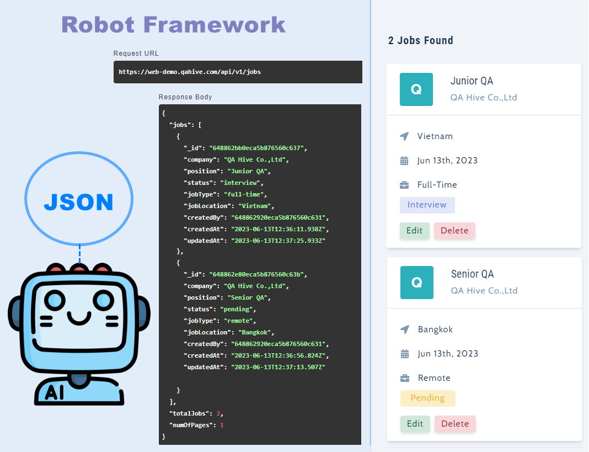Screen dimensions: 589x452
Task: Click the Robot Framework heading
Action: (x=173, y=25)
